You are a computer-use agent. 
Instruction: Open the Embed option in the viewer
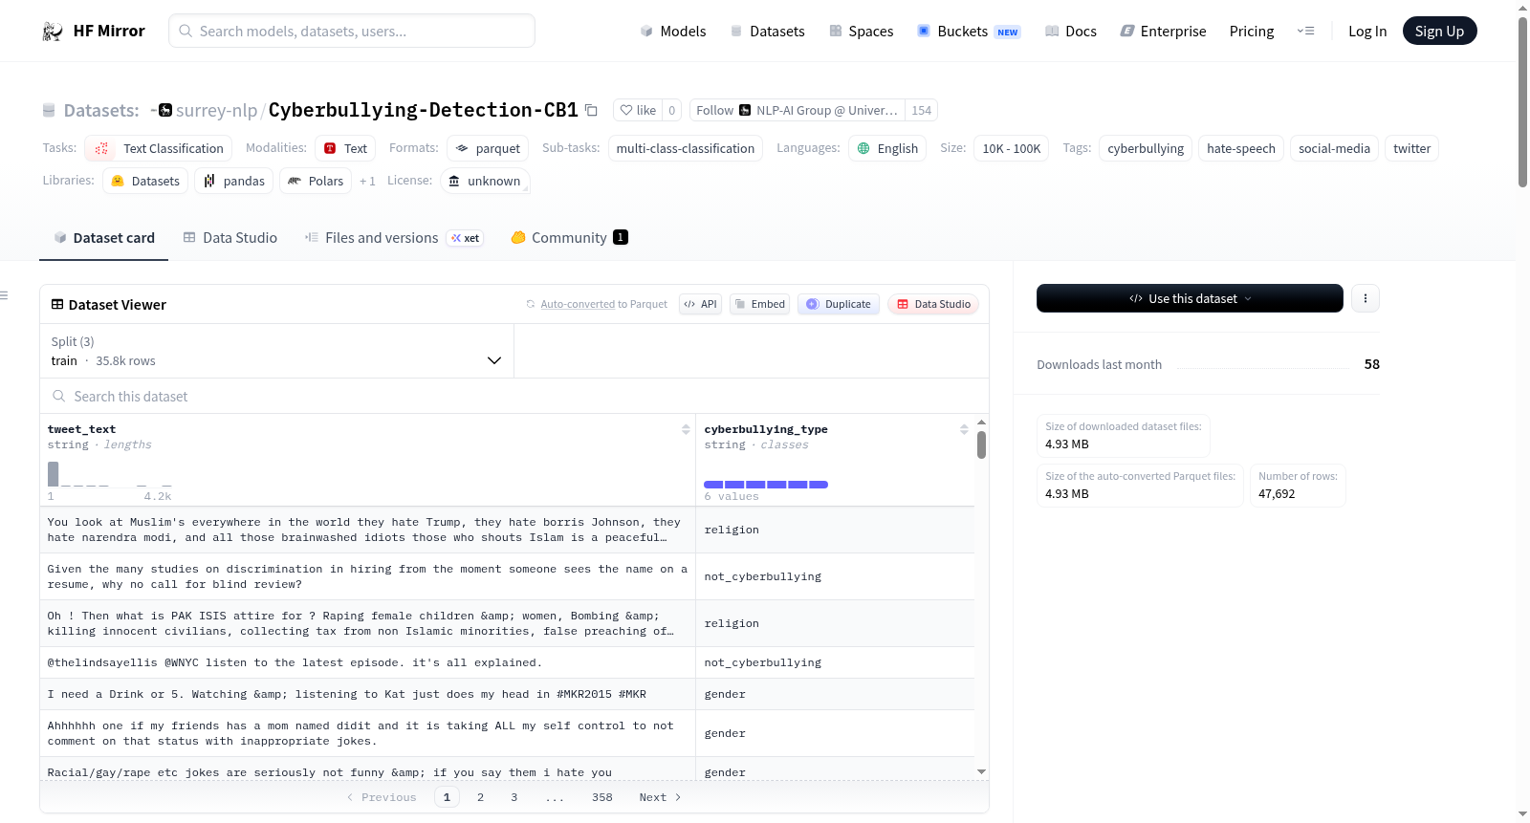coord(759,304)
